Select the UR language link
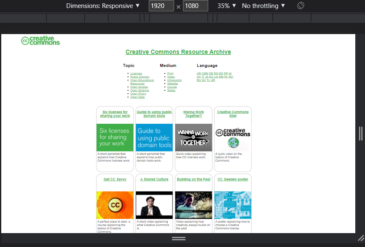 213,80
